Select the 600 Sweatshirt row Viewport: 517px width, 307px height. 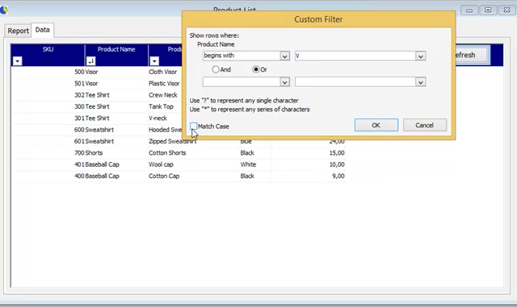click(x=96, y=130)
